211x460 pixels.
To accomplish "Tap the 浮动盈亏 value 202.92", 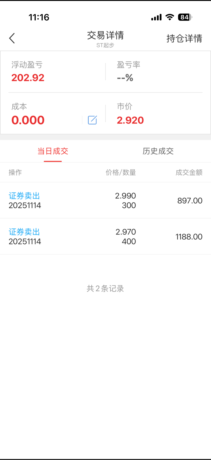I will point(28,78).
